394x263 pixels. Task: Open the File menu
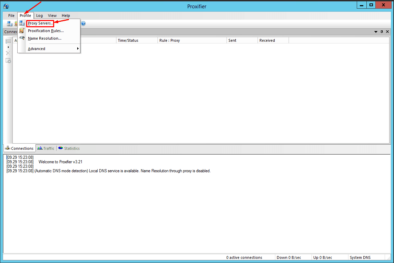coord(11,16)
